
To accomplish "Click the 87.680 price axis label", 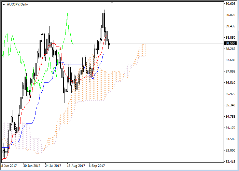I will pyautogui.click(x=230, y=60).
